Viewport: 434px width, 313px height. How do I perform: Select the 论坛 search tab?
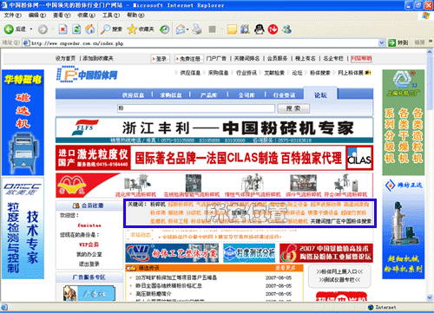tap(320, 95)
